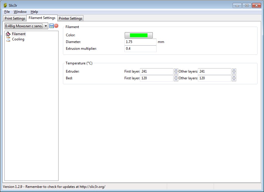Click the Cooling label in the settings tree

(x=18, y=39)
